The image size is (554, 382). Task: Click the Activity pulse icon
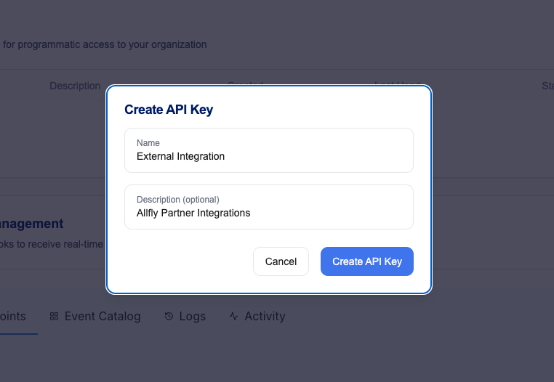pos(233,317)
